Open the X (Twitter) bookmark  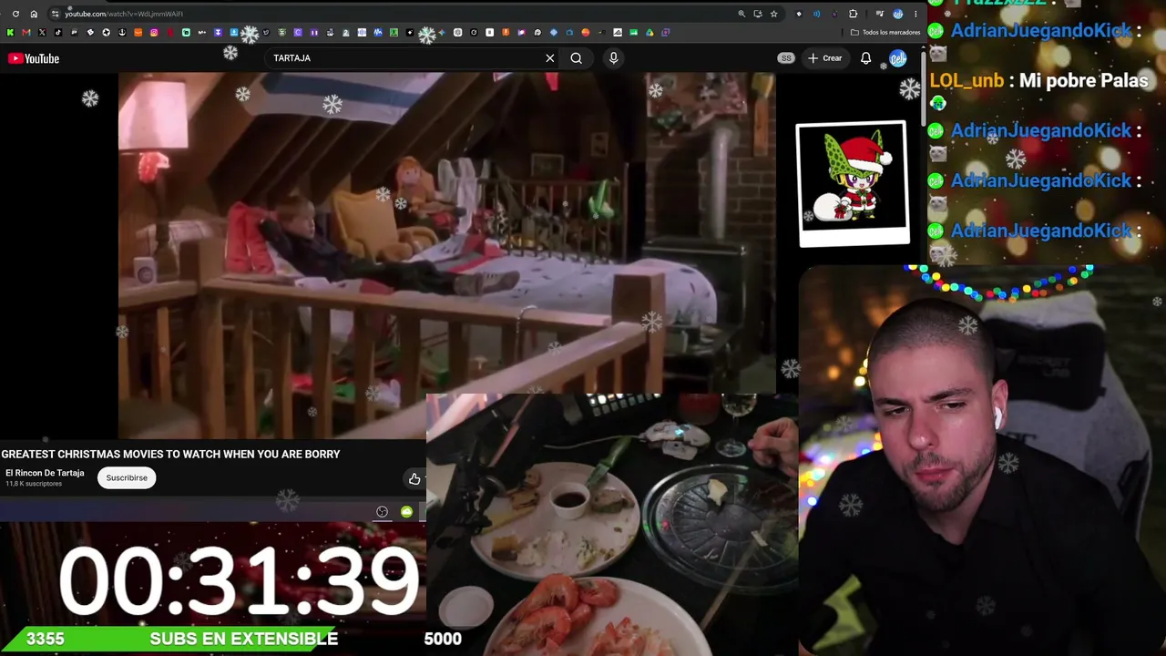tap(42, 33)
